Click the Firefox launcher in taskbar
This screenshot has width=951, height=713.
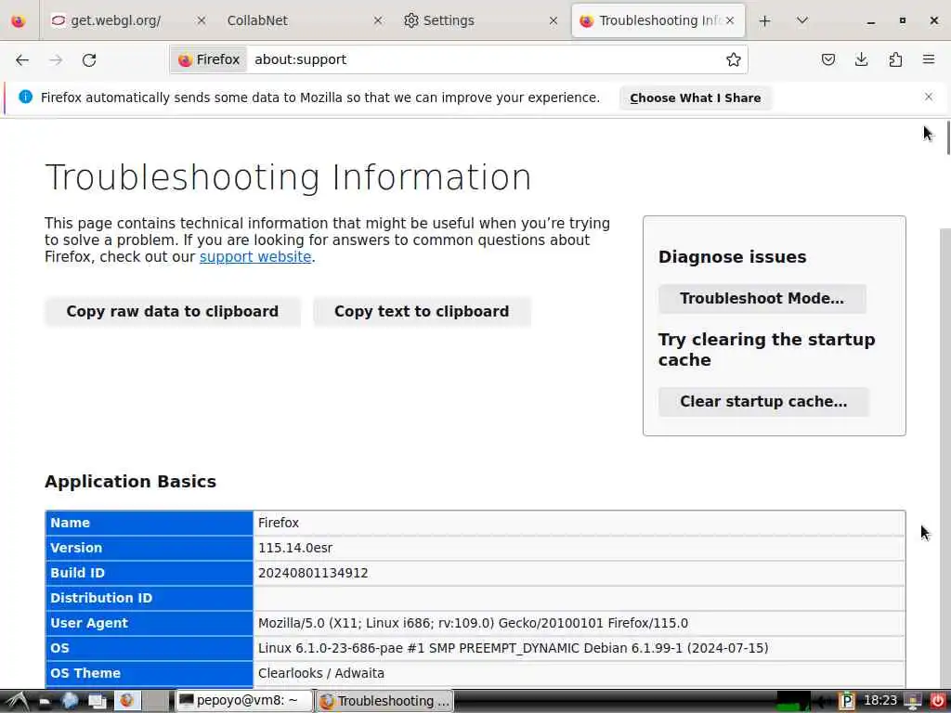[x=126, y=701]
